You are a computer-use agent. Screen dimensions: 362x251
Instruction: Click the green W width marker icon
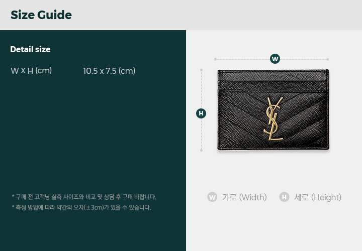click(x=275, y=59)
